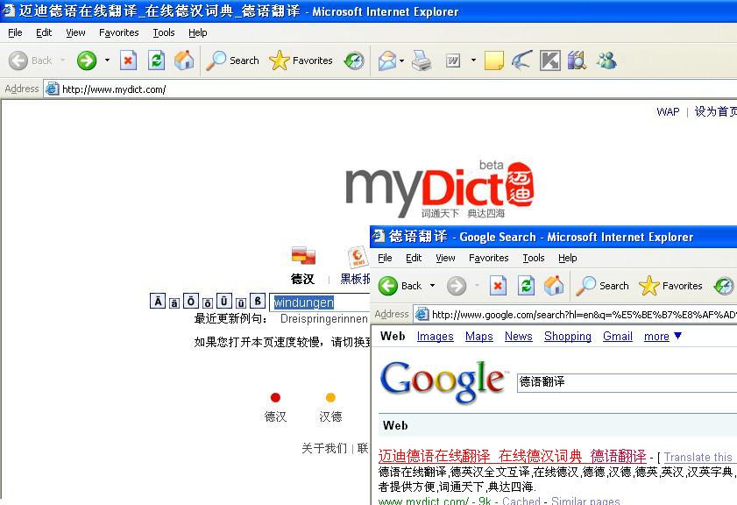Insert Ö character button

[191, 301]
